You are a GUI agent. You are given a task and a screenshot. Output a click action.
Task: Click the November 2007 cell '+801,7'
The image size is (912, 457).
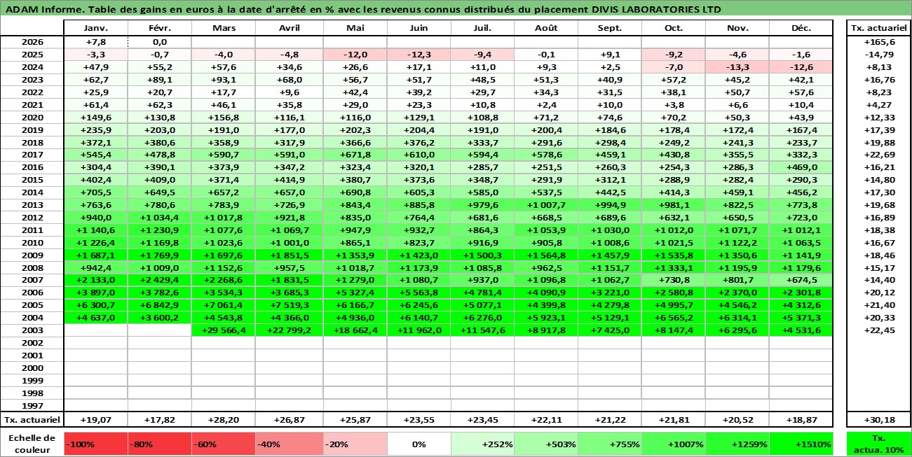pyautogui.click(x=737, y=280)
